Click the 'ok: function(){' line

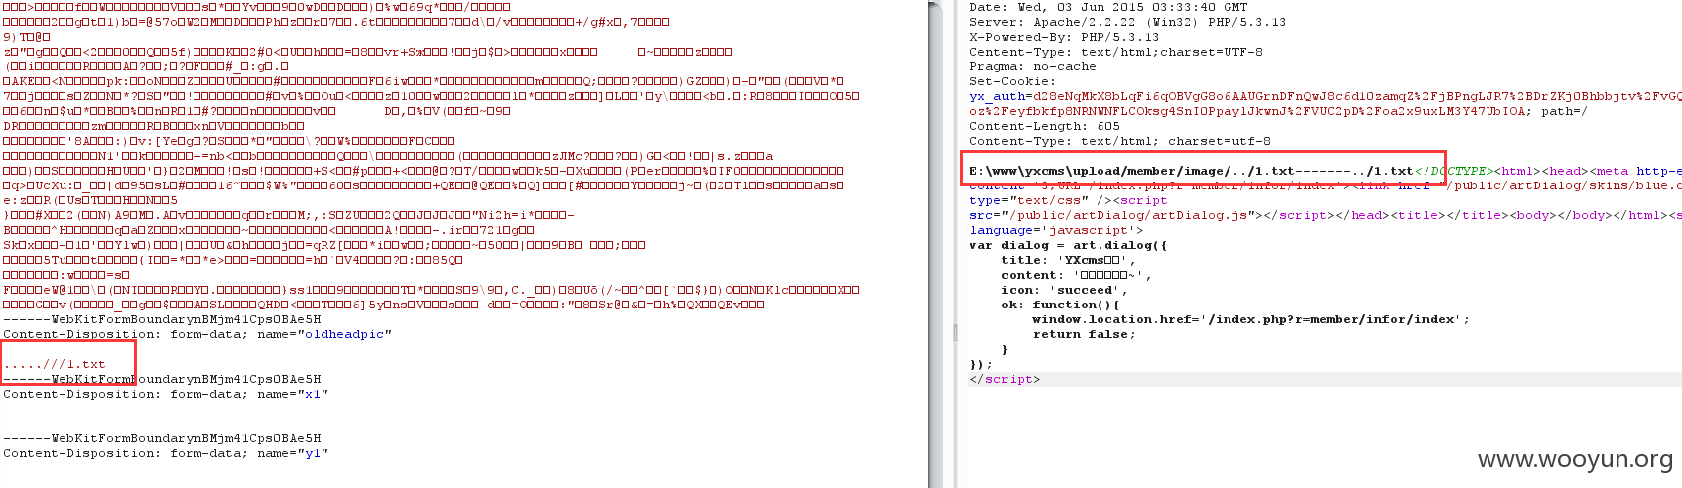click(x=1060, y=305)
